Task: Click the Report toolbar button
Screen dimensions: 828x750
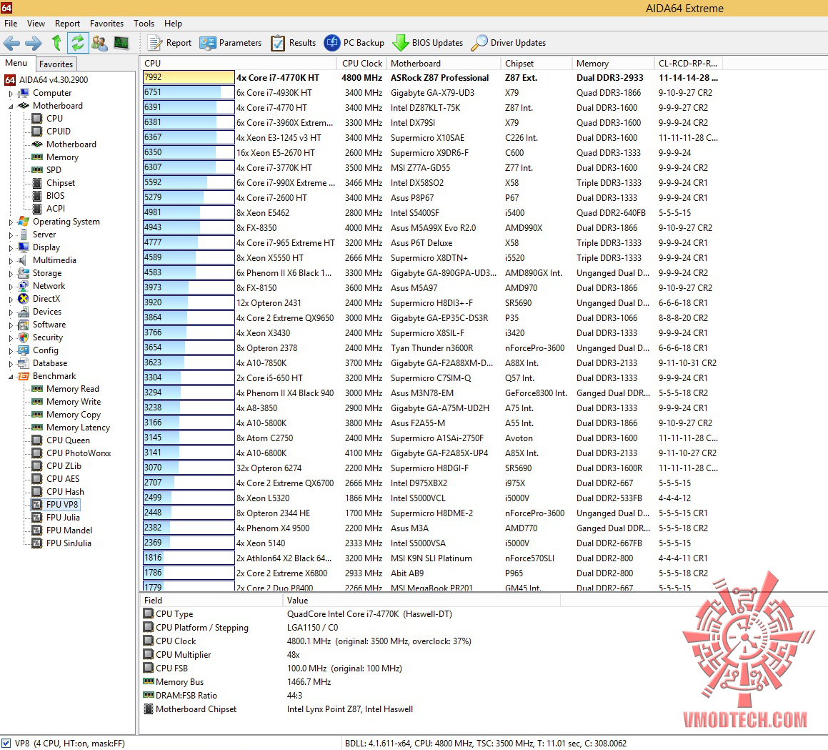Action: [x=169, y=43]
